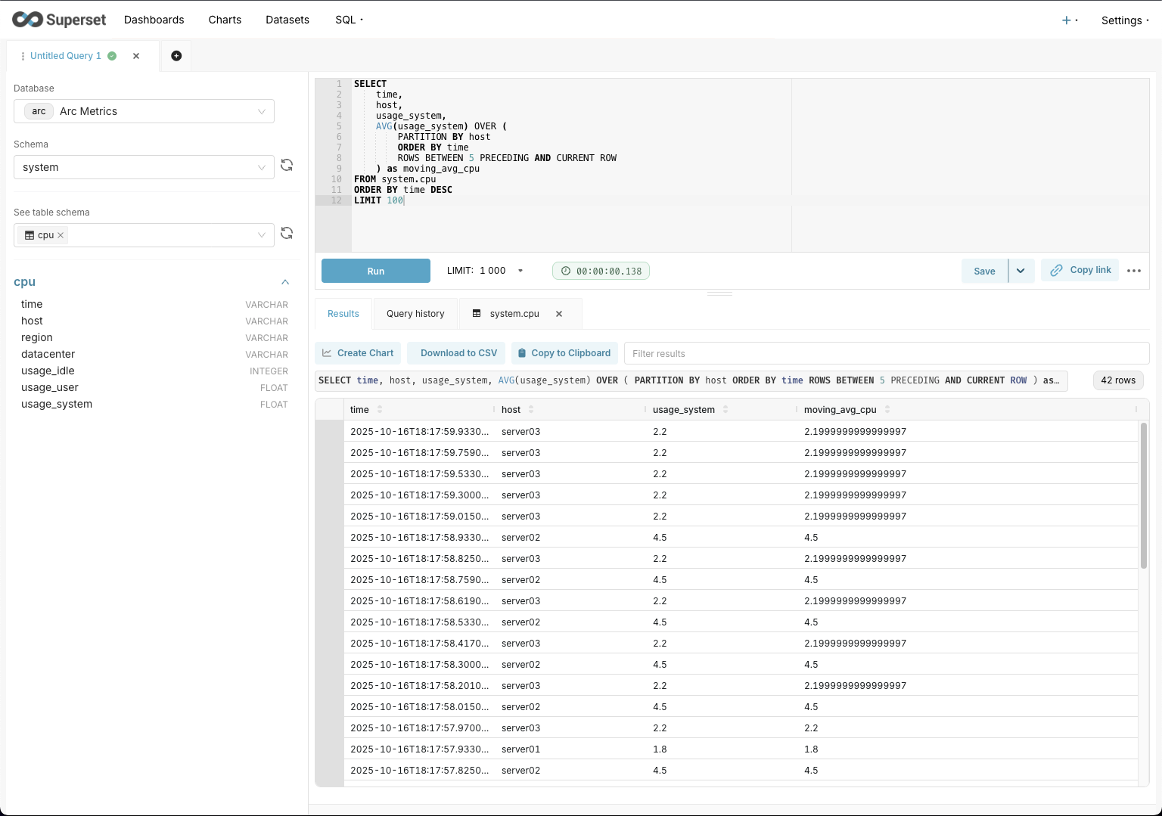Open the Arc Metrics database dropdown
Image resolution: width=1162 pixels, height=816 pixels.
(x=144, y=111)
